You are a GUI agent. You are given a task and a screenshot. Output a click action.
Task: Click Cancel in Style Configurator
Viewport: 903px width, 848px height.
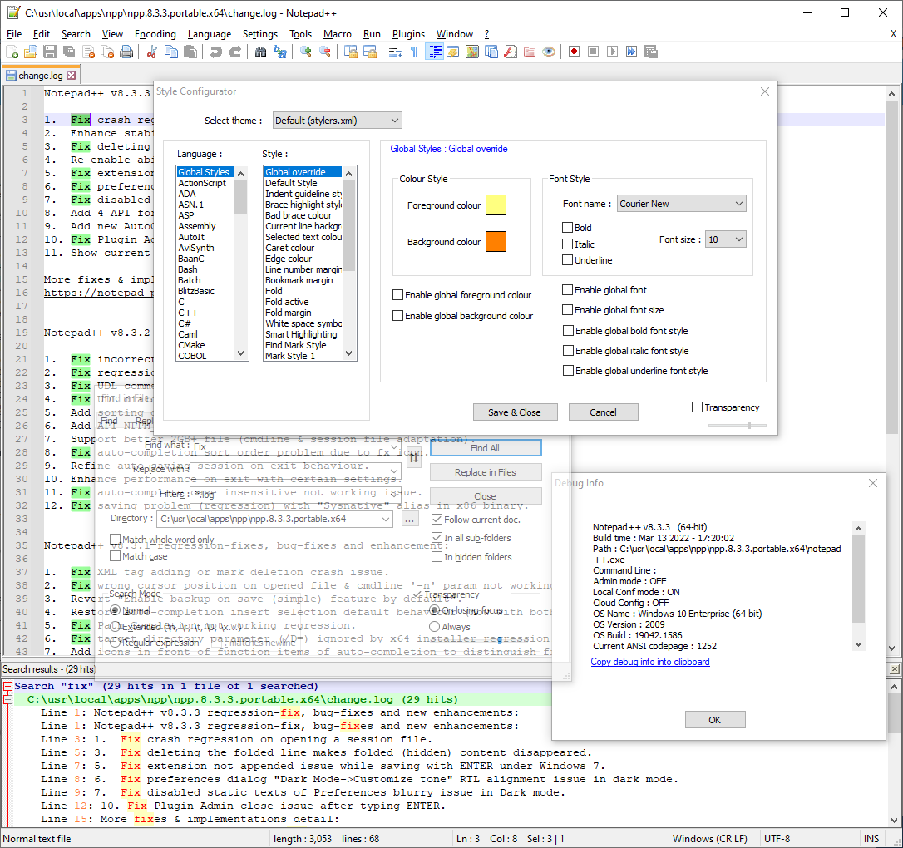pos(603,412)
